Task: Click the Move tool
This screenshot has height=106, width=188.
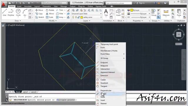Action: point(39,10)
